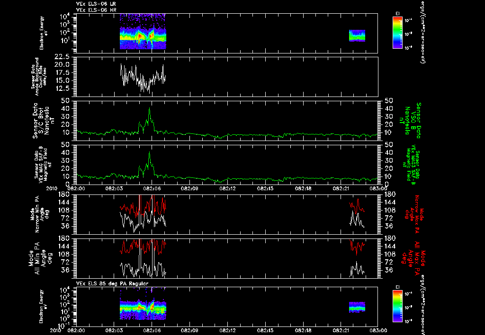The height and width of the screenshot is (335, 485).
Task: Select the red 'Mode All Max PA Angle' label
Action: click(413, 257)
